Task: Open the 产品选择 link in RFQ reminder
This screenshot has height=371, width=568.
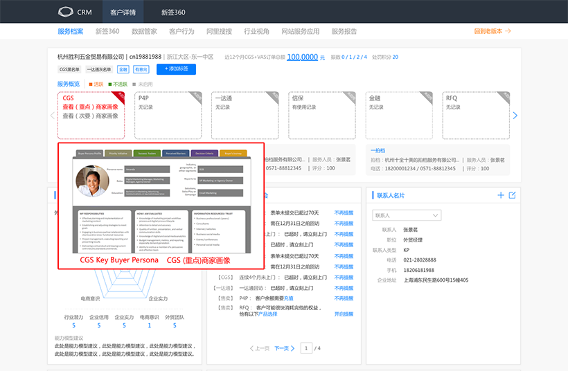Action: tap(267, 314)
